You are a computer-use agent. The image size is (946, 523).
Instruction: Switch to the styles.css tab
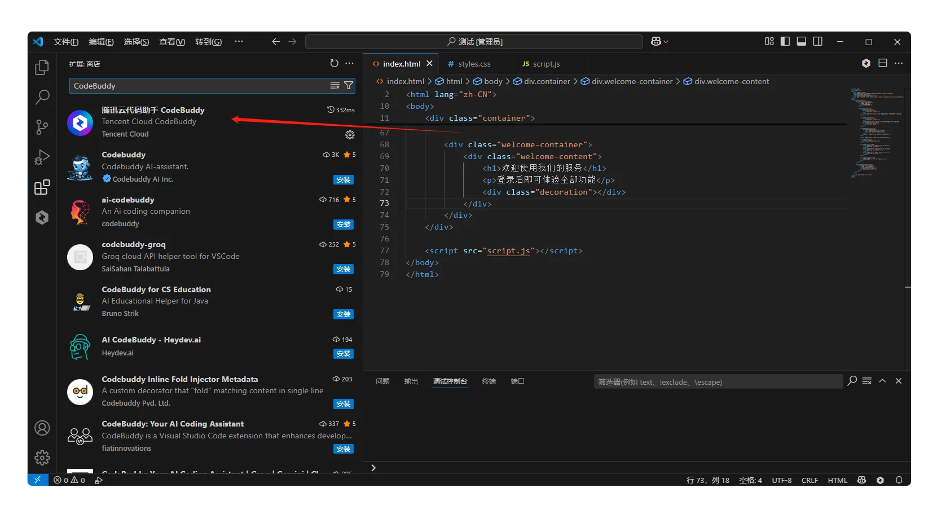click(x=474, y=64)
